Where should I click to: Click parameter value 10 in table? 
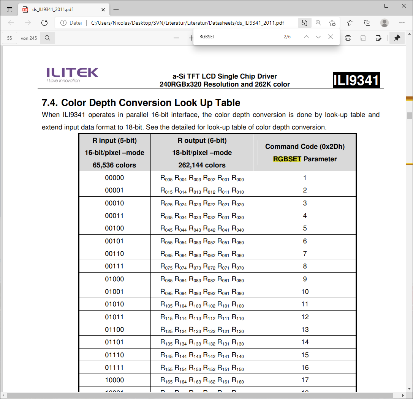click(305, 292)
